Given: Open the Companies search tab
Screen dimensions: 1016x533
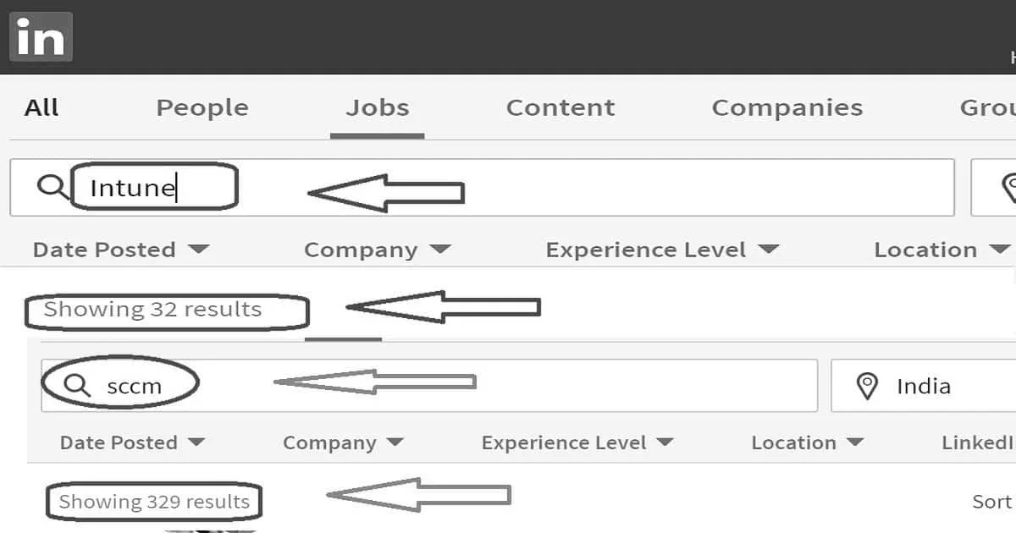Looking at the screenshot, I should click(787, 107).
